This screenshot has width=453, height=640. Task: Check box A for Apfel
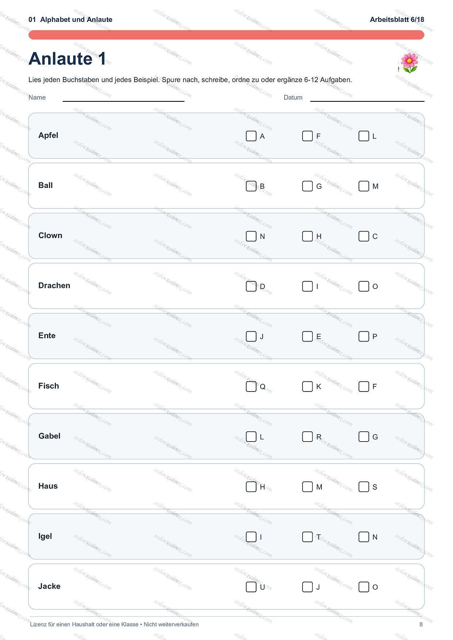pyautogui.click(x=251, y=136)
